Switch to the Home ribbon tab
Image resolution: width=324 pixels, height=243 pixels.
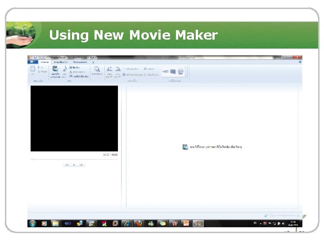coord(45,62)
